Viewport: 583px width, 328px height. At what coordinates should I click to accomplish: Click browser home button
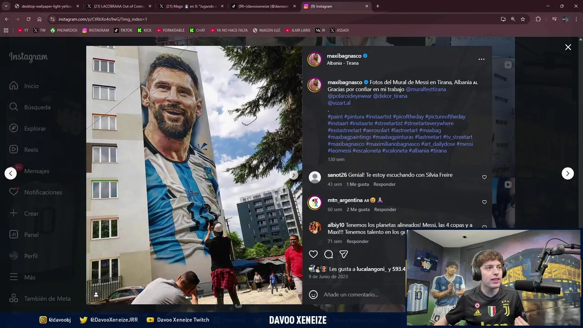39,19
